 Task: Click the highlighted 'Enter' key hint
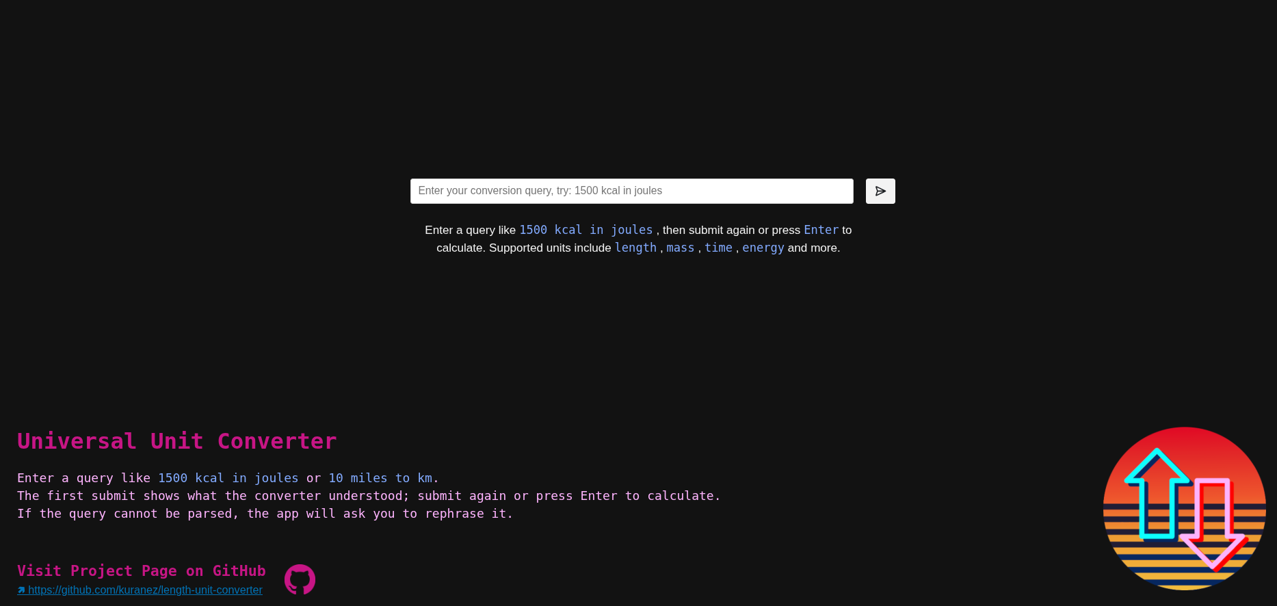pyautogui.click(x=821, y=230)
